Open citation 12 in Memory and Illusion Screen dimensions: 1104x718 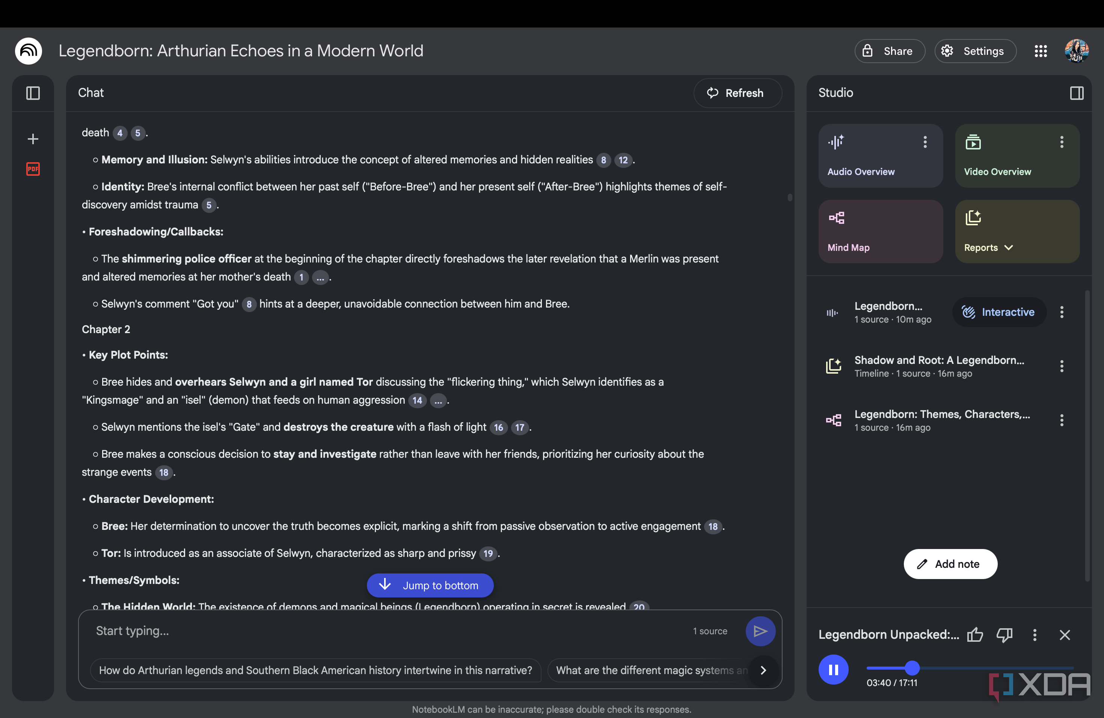point(623,160)
